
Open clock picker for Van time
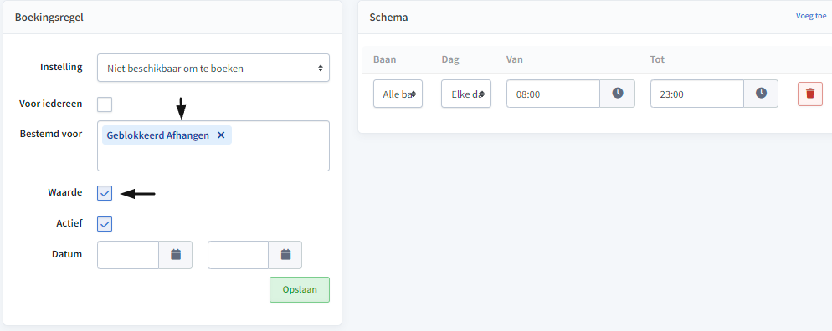click(x=618, y=94)
